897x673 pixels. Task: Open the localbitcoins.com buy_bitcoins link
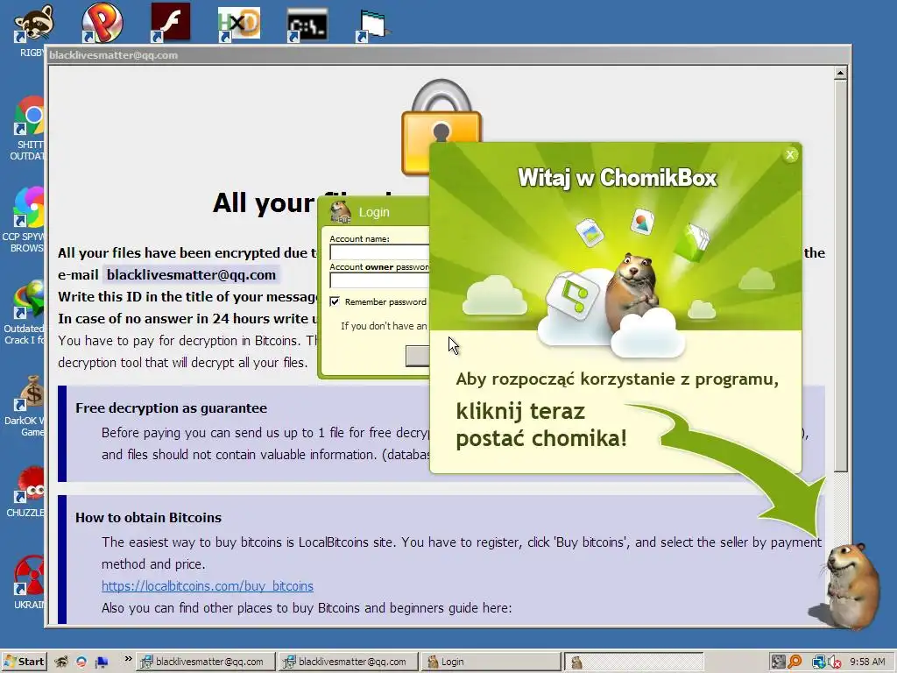pyautogui.click(x=207, y=586)
